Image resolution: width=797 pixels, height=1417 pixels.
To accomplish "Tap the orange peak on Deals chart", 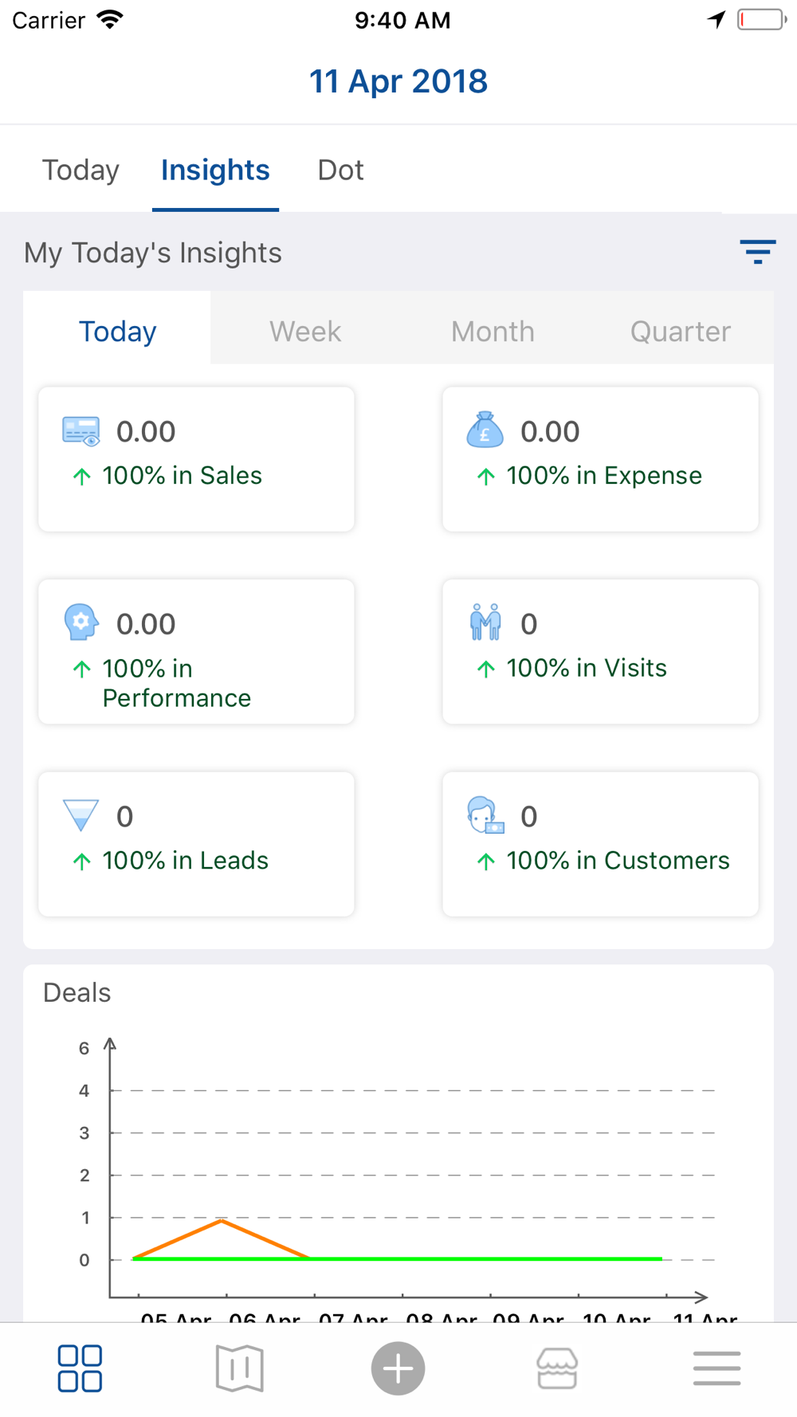I will [x=222, y=1220].
